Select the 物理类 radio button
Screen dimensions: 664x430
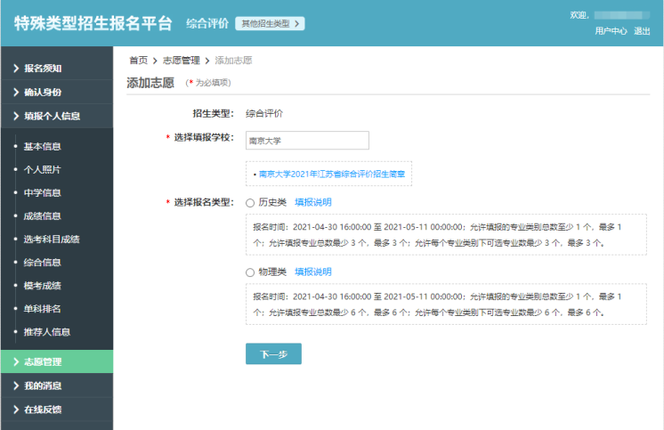pyautogui.click(x=250, y=272)
